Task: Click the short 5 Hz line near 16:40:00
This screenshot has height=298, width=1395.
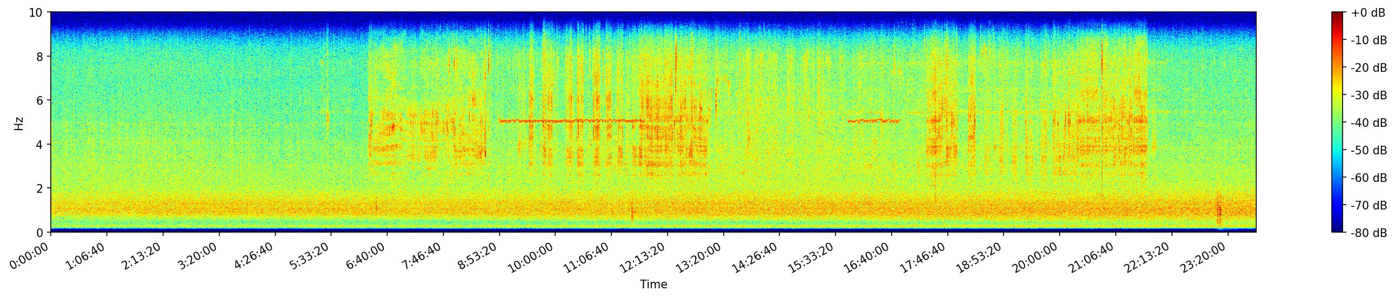Action: pyautogui.click(x=873, y=121)
